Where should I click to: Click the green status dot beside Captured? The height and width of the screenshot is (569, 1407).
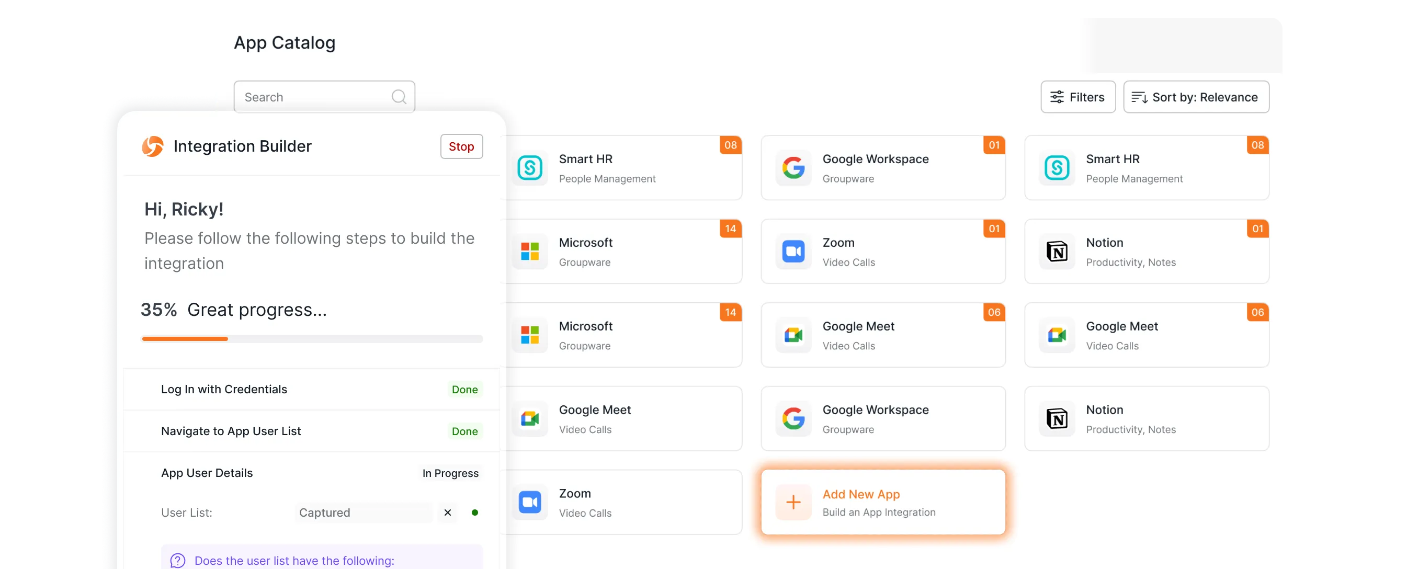474,512
